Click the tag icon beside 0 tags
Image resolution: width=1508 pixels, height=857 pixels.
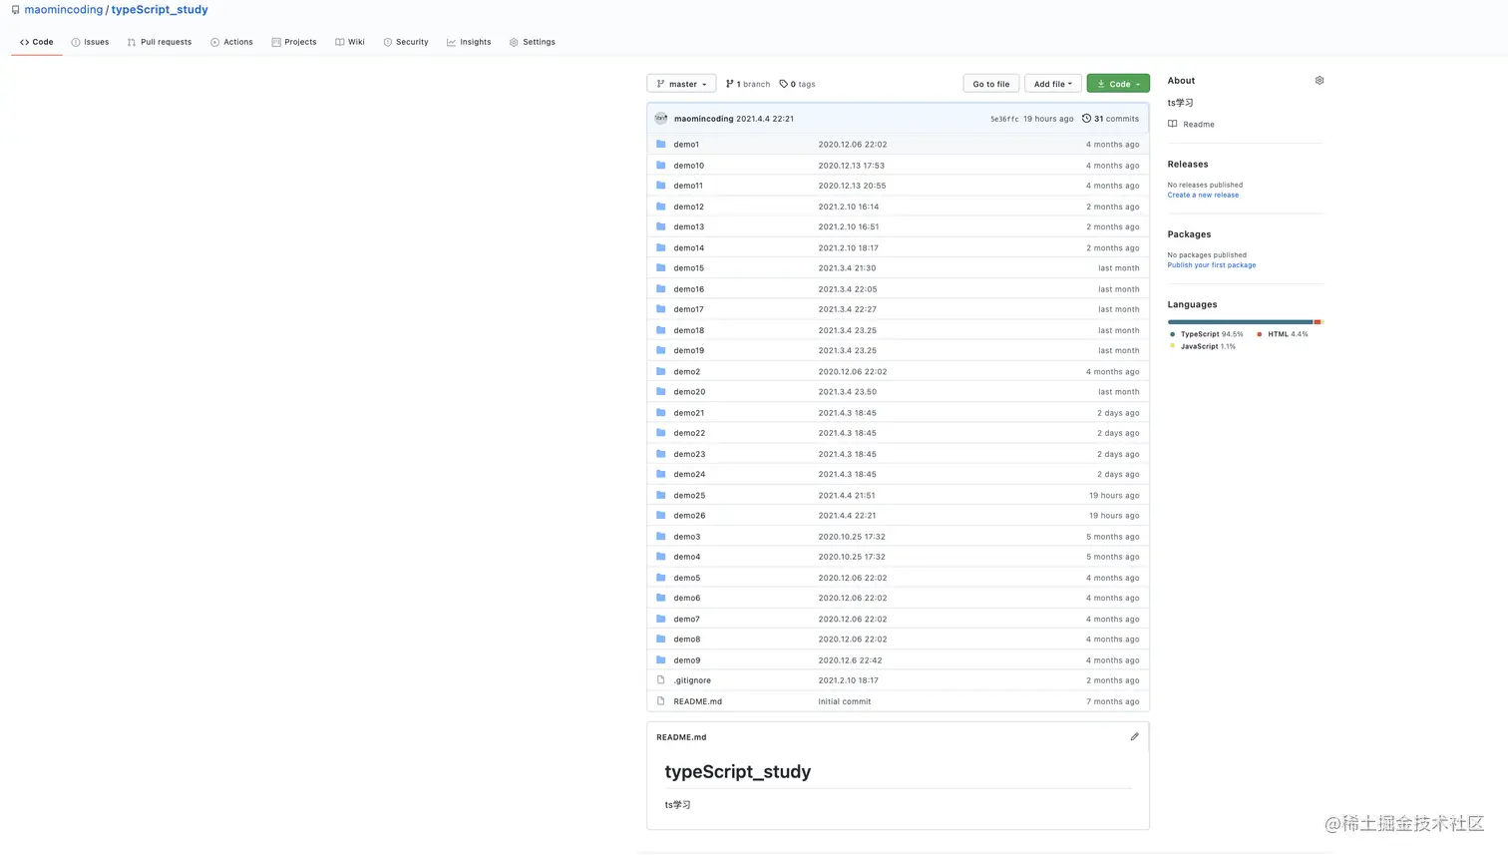point(784,84)
